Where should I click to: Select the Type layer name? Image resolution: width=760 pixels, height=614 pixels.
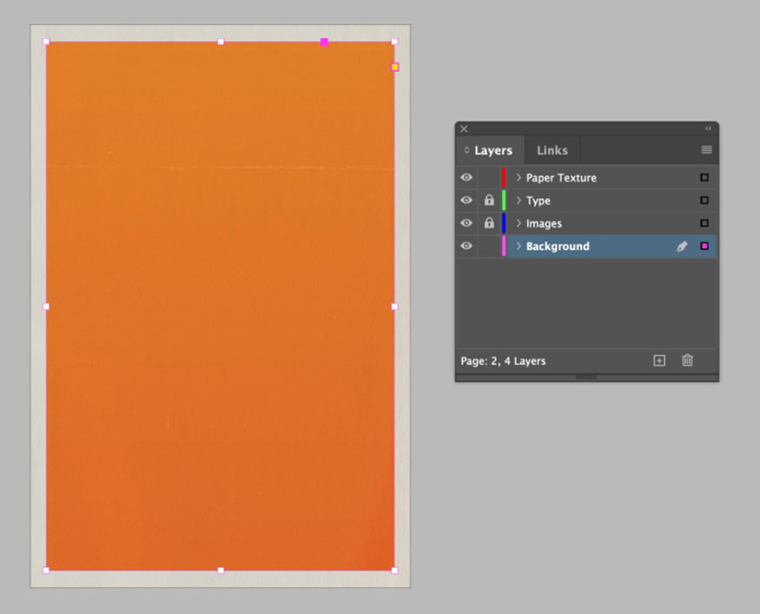tap(538, 201)
